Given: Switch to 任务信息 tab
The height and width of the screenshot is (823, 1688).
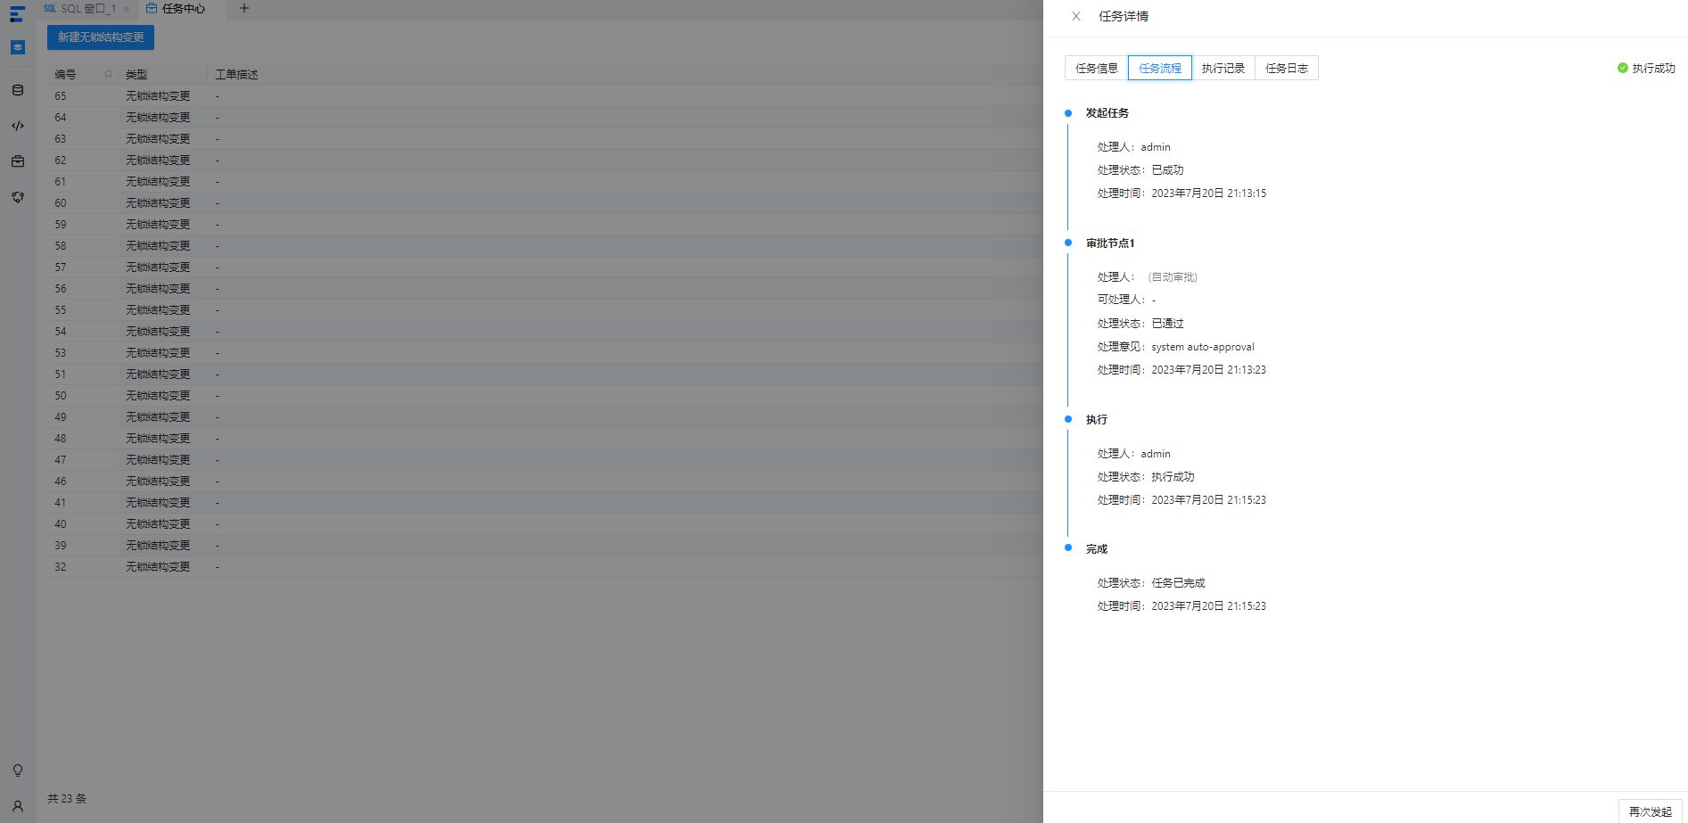Looking at the screenshot, I should [x=1096, y=68].
